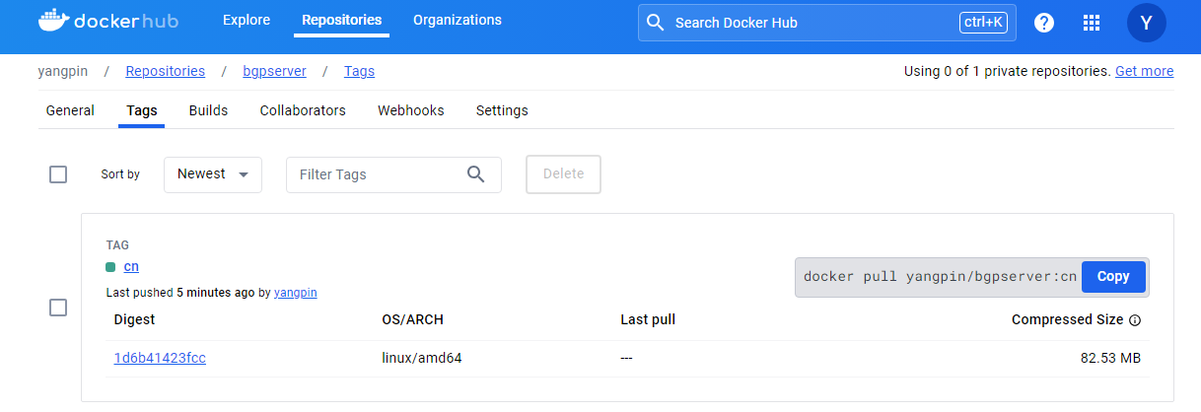Image resolution: width=1201 pixels, height=412 pixels.
Task: Follow the Get more link
Action: 1145,71
